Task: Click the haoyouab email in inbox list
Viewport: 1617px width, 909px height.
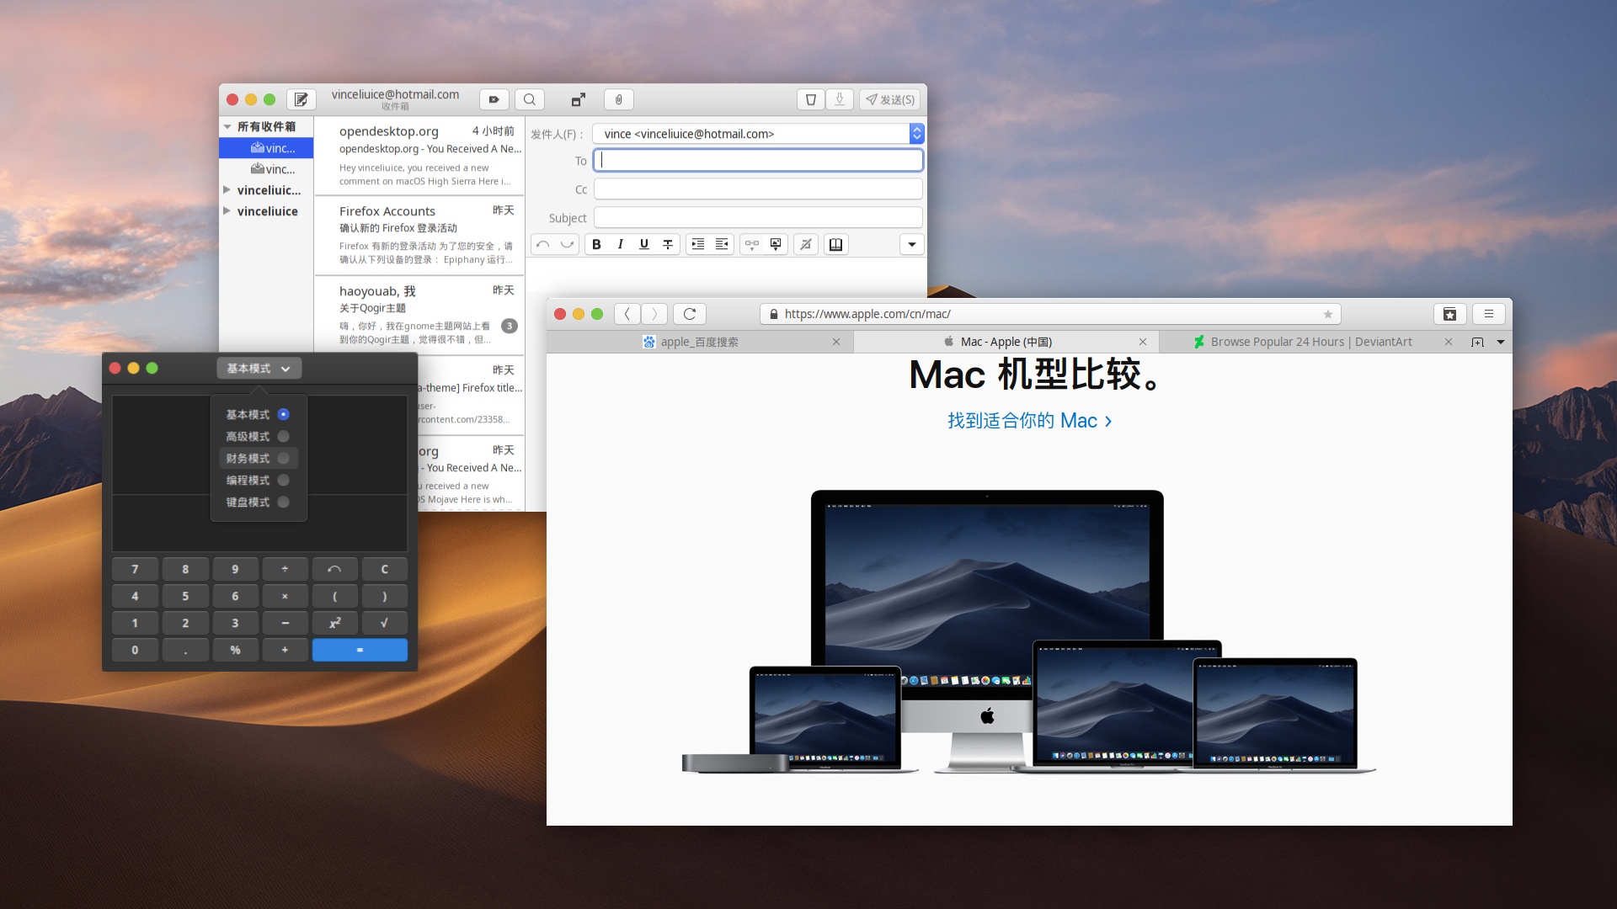Action: tap(426, 316)
